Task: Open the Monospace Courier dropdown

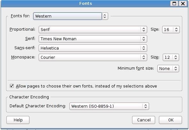Action: pyautogui.click(x=93, y=57)
